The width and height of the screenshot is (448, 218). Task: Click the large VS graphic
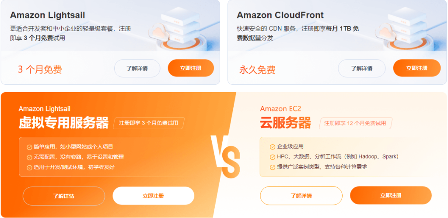(x=226, y=155)
